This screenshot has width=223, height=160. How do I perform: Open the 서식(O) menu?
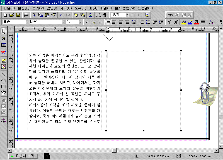coord(66,8)
